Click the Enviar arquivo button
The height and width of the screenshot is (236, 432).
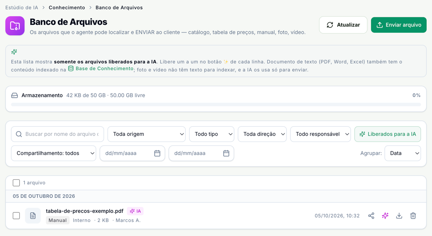[x=399, y=25]
